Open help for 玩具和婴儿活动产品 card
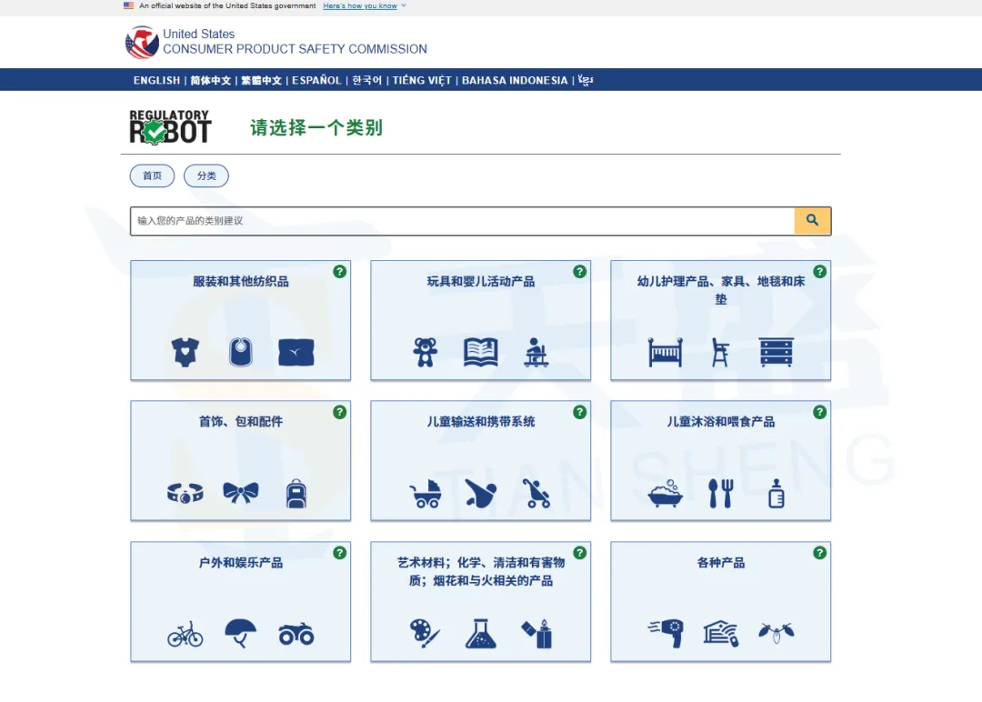Screen dimensions: 982x702 pos(580,272)
